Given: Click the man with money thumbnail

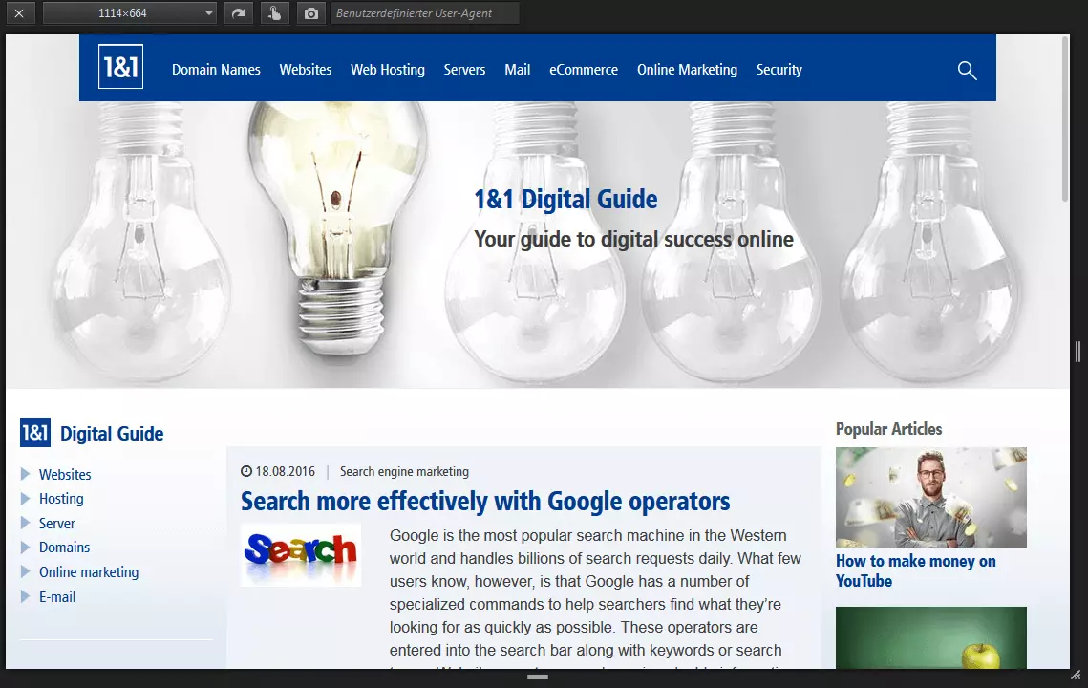Looking at the screenshot, I should tap(931, 497).
